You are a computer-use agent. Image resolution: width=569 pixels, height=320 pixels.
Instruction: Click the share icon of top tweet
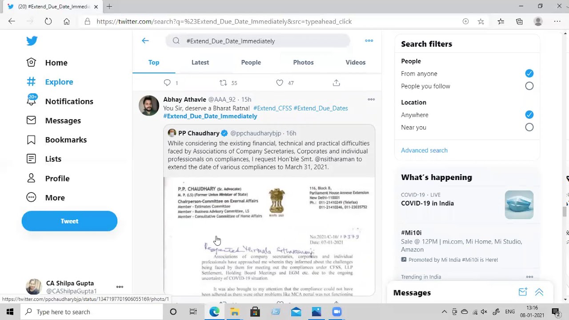click(337, 83)
